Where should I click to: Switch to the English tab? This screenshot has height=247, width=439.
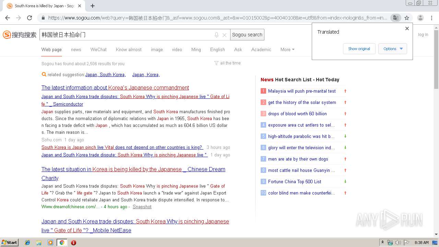[217, 49]
